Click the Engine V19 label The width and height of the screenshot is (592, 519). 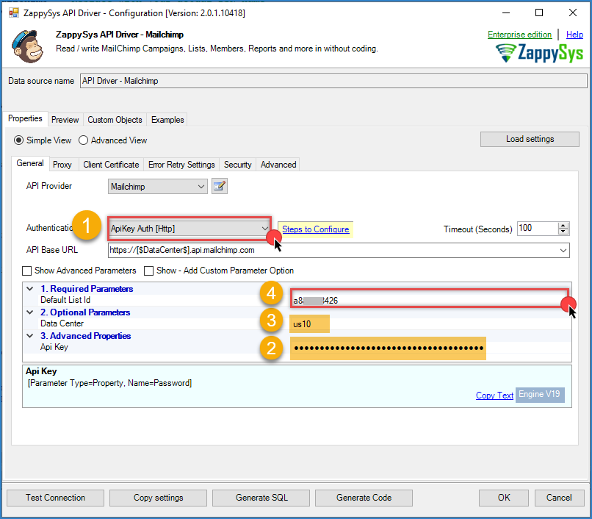pos(540,395)
